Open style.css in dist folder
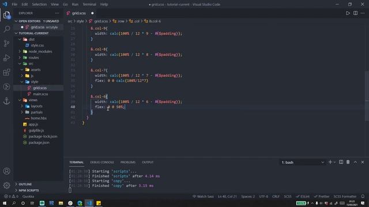This screenshot has height=207, width=369. [x=39, y=45]
